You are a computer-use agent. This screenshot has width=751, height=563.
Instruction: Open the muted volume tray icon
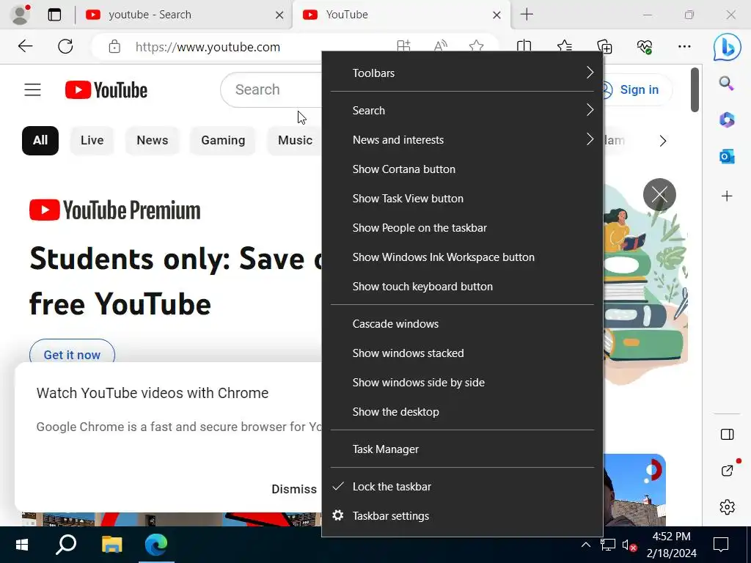[x=629, y=545]
